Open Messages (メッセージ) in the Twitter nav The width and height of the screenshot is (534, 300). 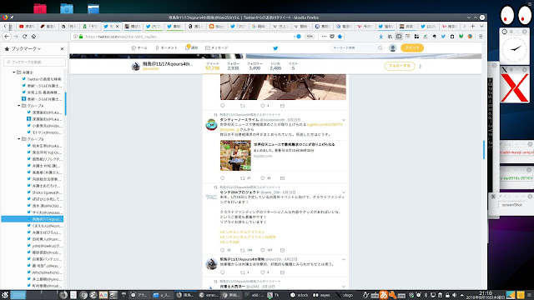click(217, 48)
